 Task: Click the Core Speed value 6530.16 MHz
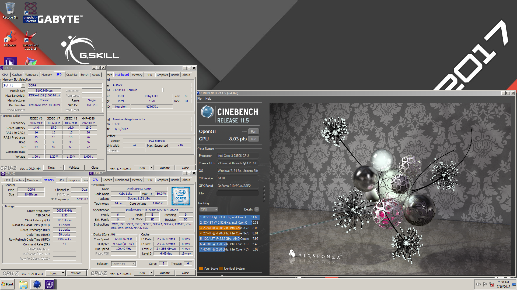(x=124, y=239)
